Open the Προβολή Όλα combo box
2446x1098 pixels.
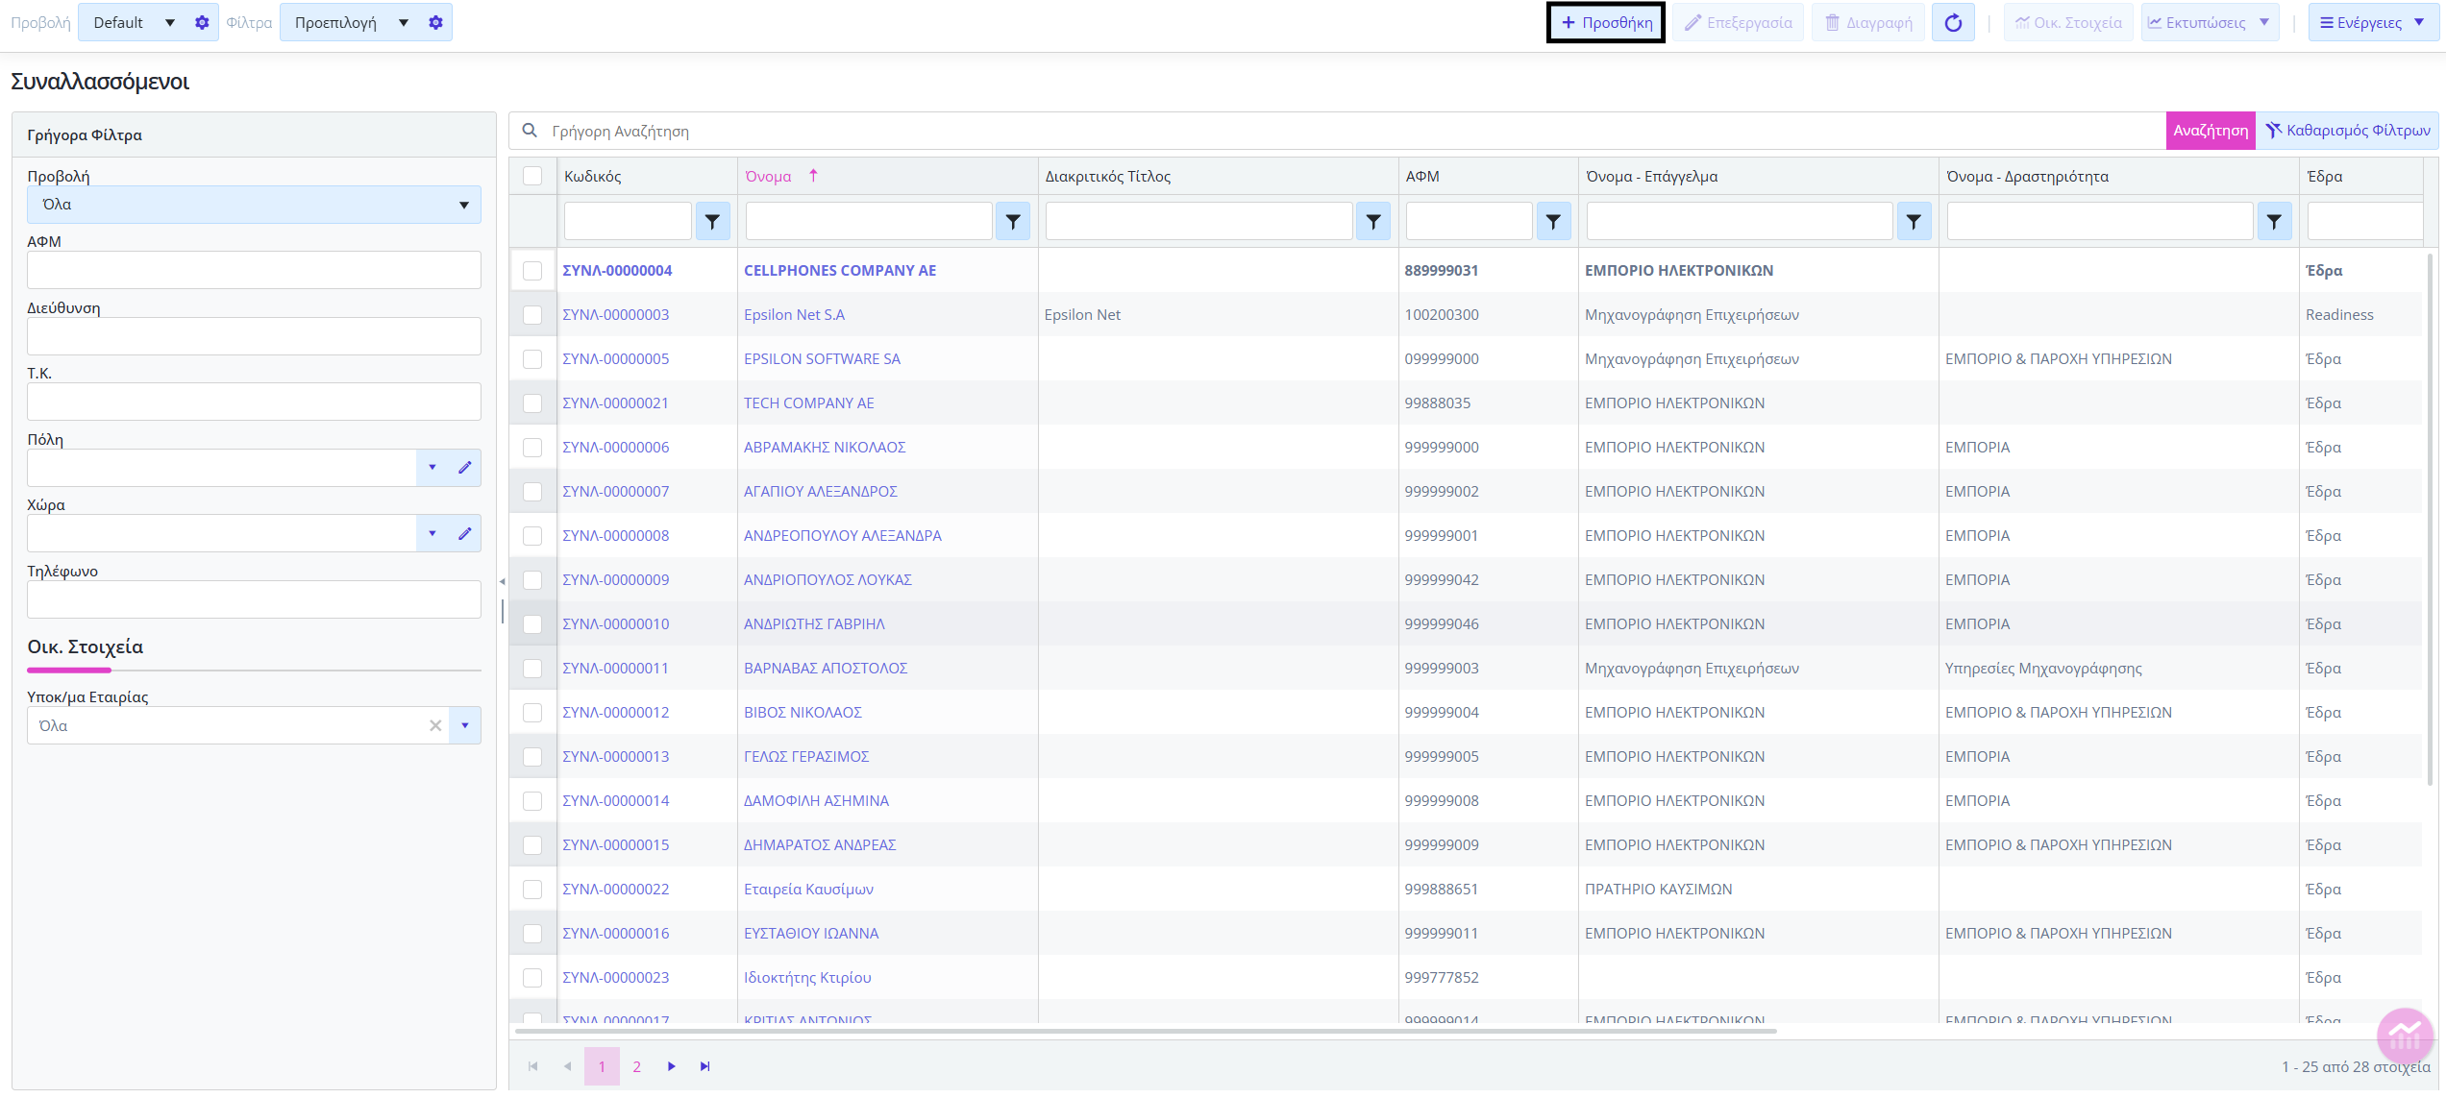(x=254, y=205)
